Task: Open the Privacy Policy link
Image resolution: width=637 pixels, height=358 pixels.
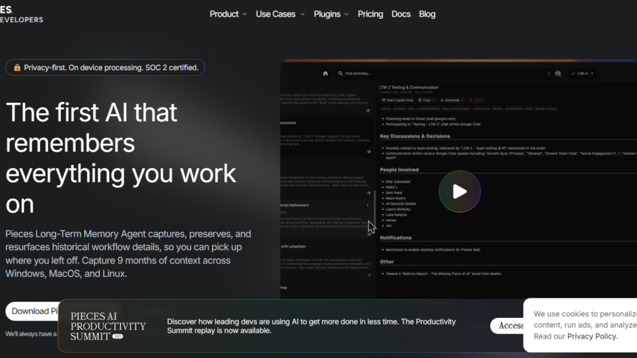Action: tap(591, 337)
